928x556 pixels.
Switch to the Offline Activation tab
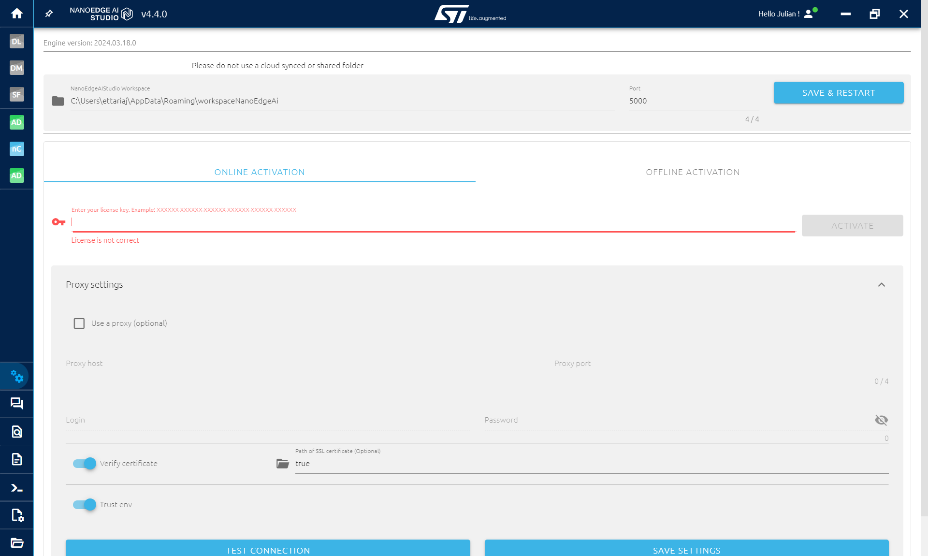pyautogui.click(x=693, y=172)
